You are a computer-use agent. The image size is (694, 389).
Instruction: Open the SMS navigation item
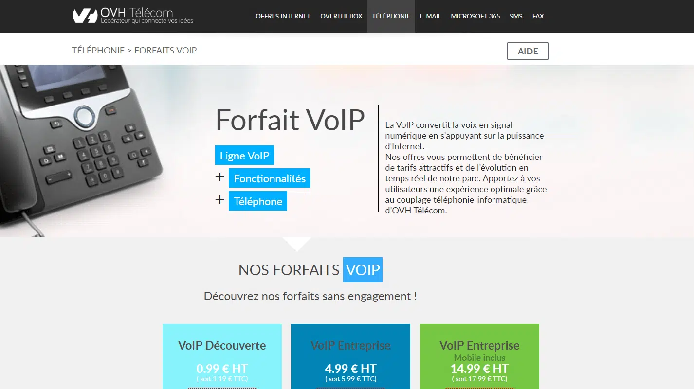tap(516, 16)
